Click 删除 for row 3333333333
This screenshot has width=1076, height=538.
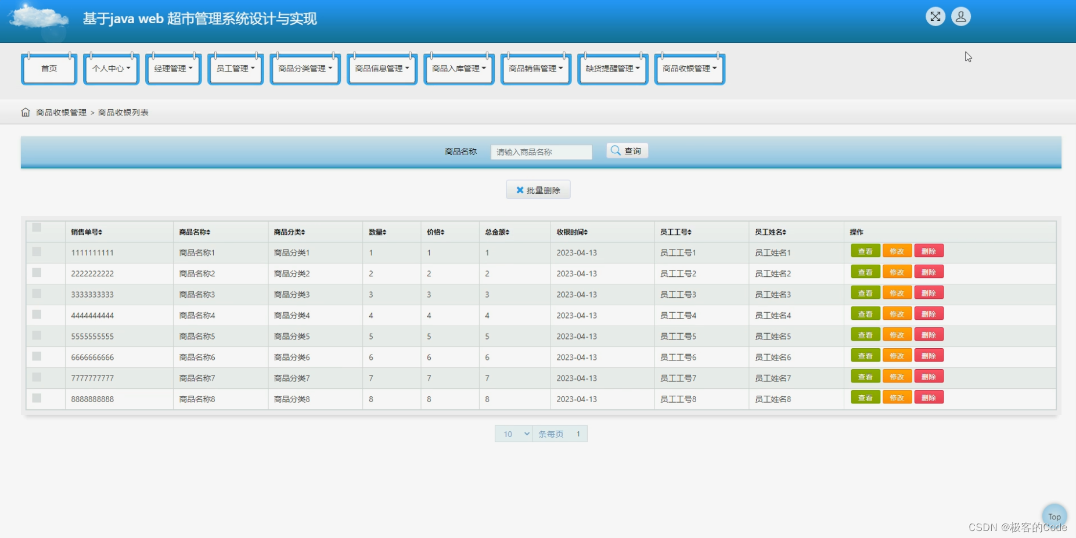(929, 293)
